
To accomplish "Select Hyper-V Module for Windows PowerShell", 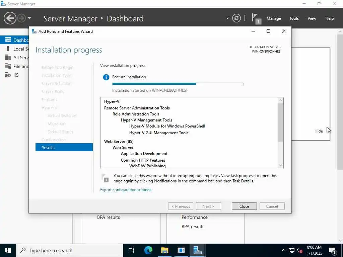I will pyautogui.click(x=167, y=126).
